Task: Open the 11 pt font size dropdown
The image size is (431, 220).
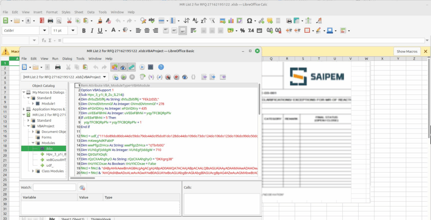Action: [73, 31]
